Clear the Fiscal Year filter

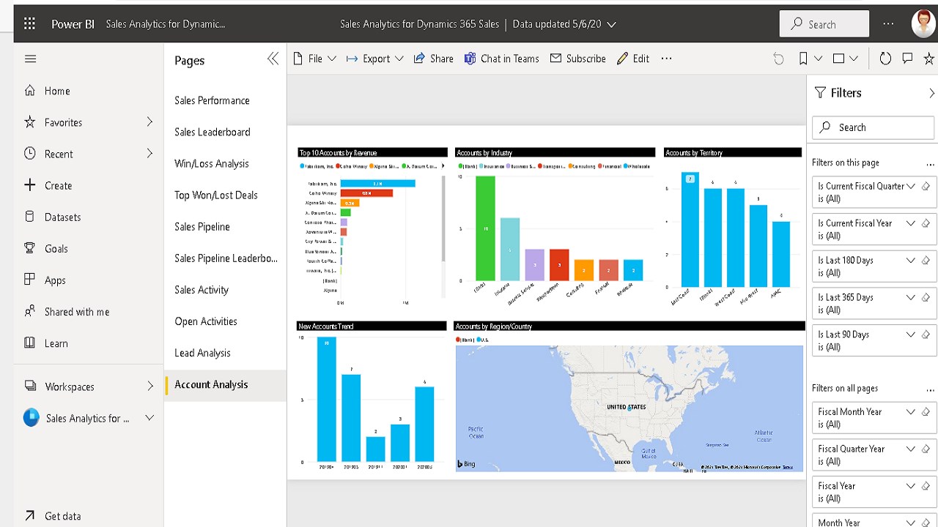926,486
